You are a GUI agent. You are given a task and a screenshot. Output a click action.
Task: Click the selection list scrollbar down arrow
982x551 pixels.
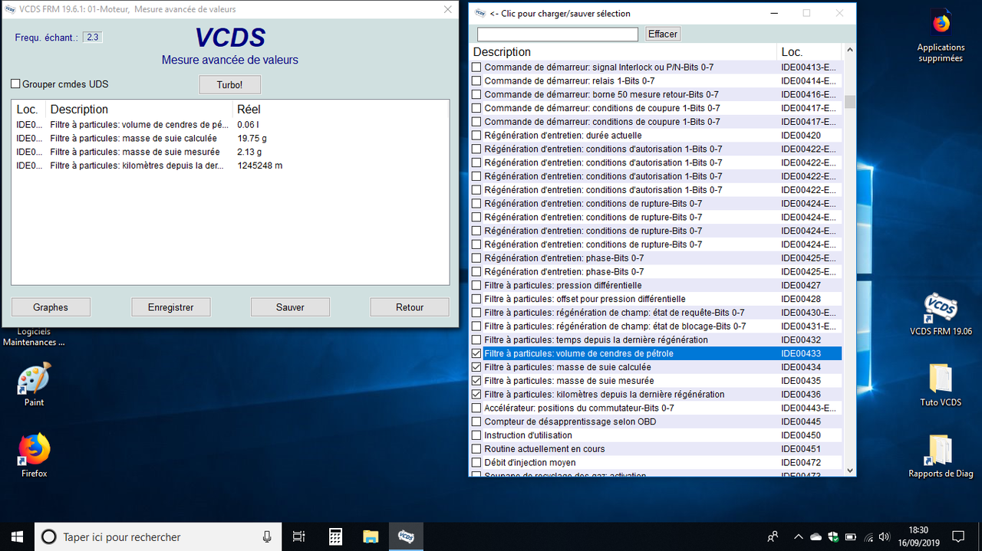pyautogui.click(x=849, y=471)
